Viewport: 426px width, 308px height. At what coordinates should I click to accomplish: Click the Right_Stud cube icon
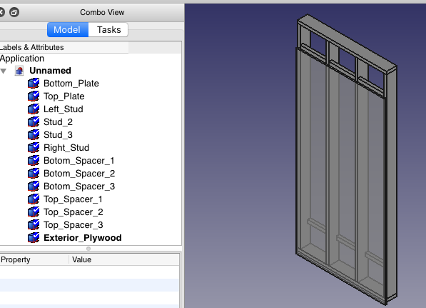point(34,147)
